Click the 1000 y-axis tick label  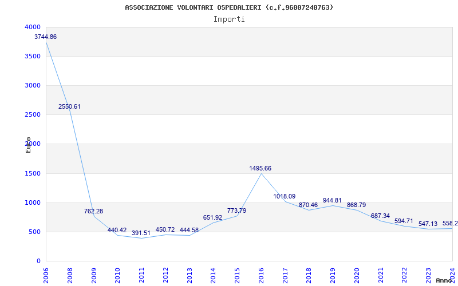tap(33, 202)
